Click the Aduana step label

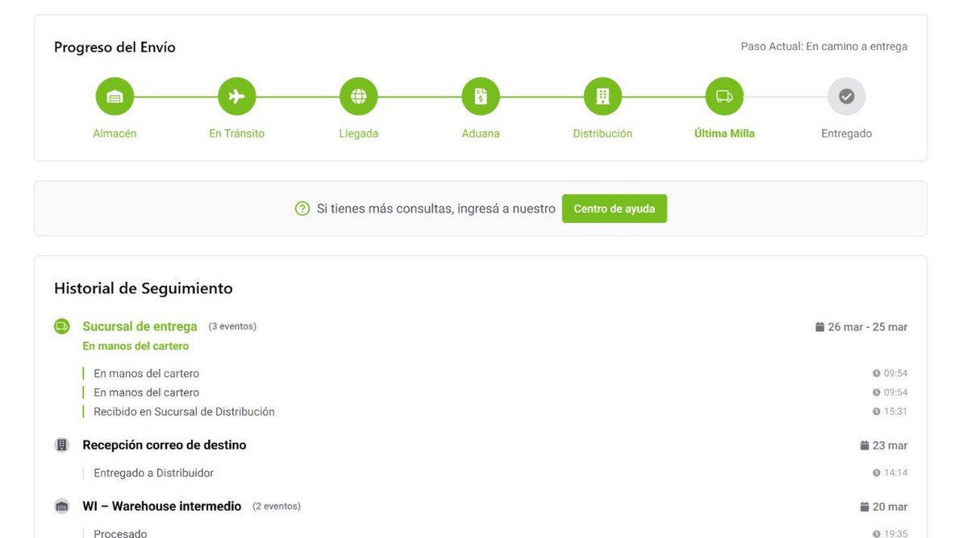click(x=481, y=134)
